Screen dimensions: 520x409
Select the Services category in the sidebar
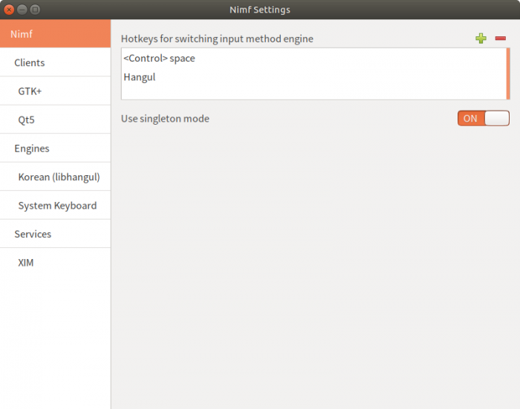point(33,234)
